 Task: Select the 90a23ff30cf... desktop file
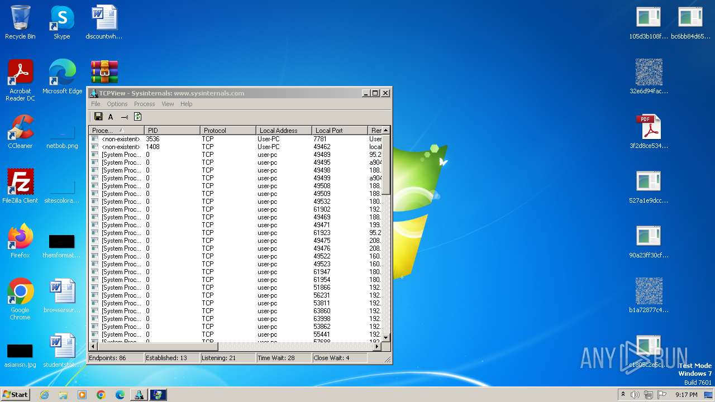click(x=649, y=241)
